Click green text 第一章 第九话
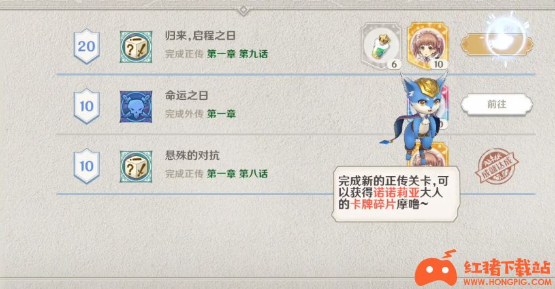Screen dimensions: 555x289 pyautogui.click(x=237, y=54)
